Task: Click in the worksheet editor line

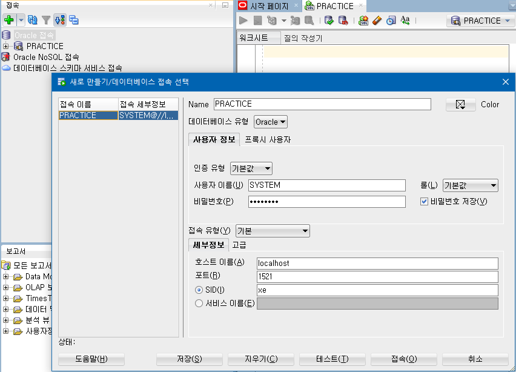Action: coord(386,51)
